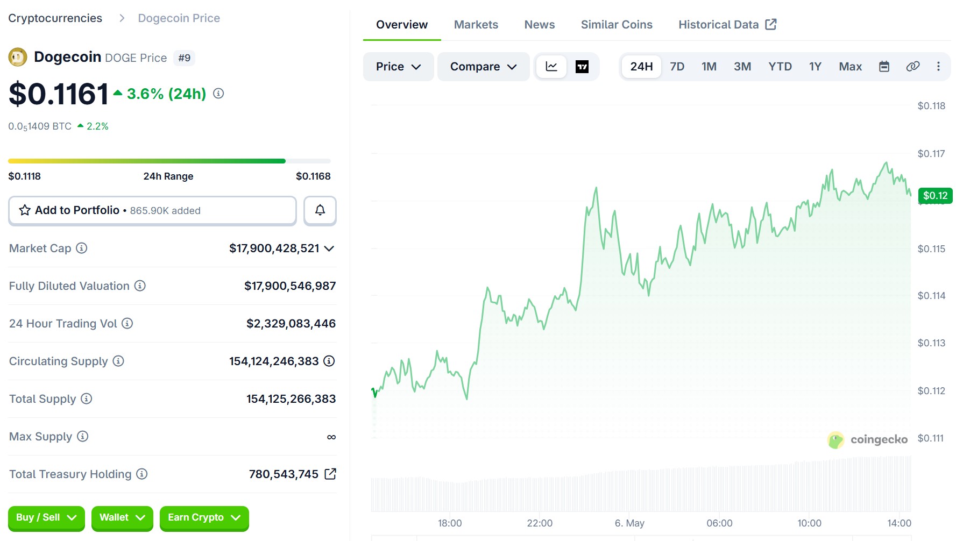This screenshot has height=541, width=956.
Task: Open the Earn Crypto dropdown
Action: pos(204,518)
